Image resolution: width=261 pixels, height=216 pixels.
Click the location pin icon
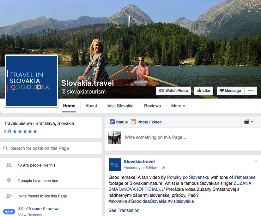(9, 180)
